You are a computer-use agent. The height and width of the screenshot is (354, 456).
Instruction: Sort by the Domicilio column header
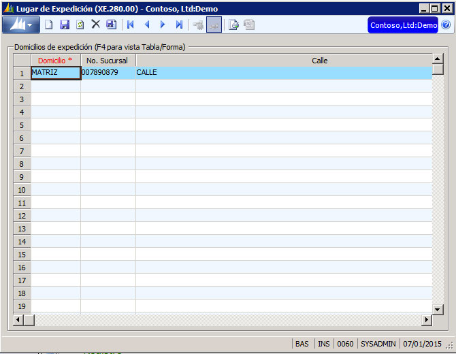55,61
